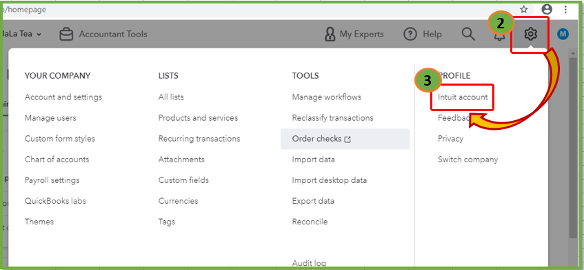Viewport: 584px width, 270px height.
Task: Open All lists
Action: tap(171, 97)
